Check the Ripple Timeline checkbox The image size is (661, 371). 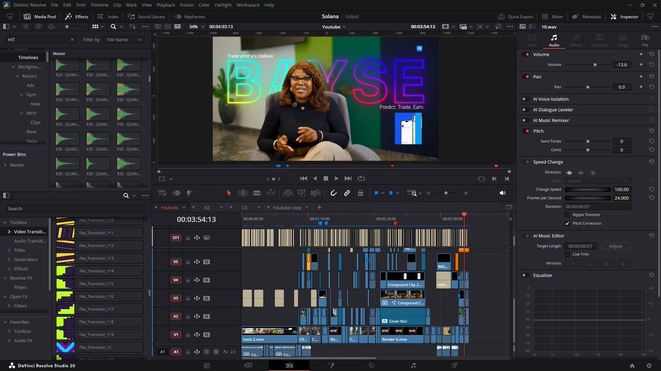(x=567, y=215)
